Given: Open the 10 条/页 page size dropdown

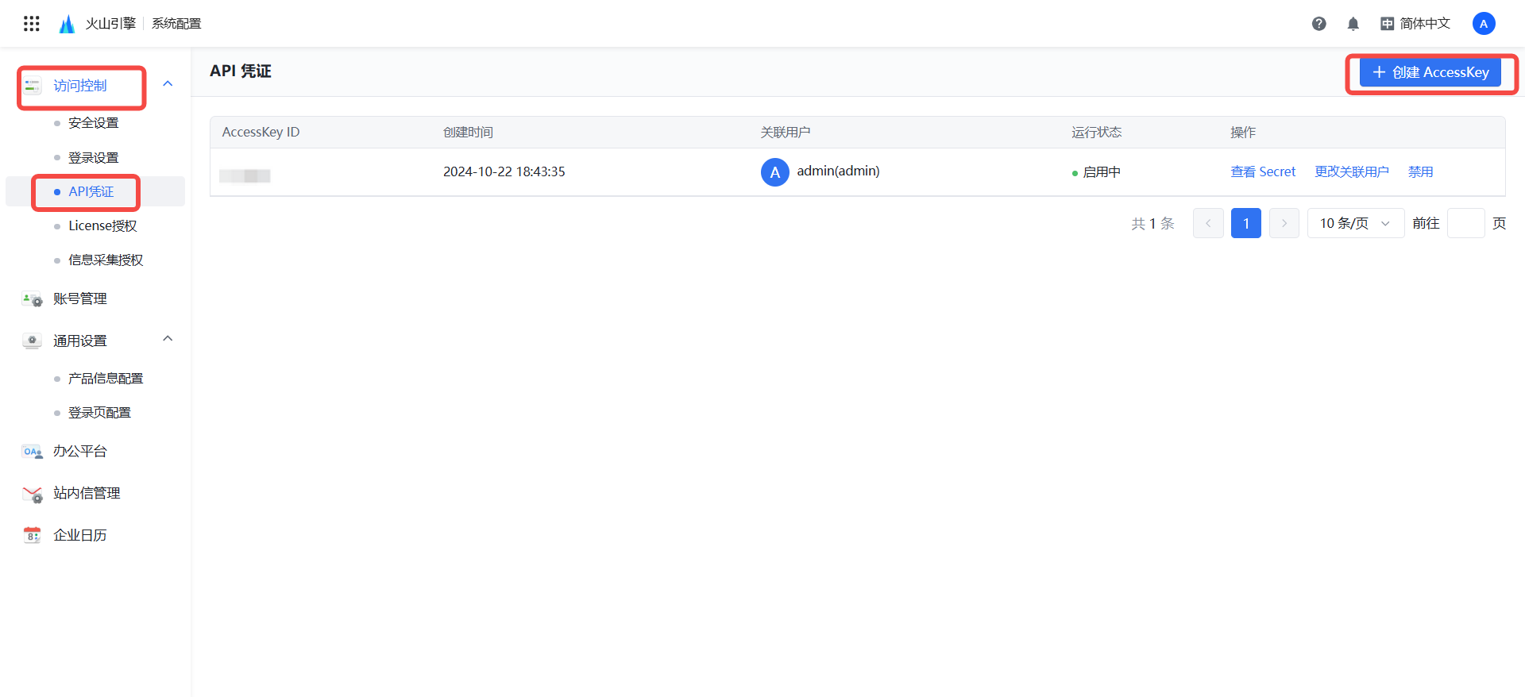Looking at the screenshot, I should click(x=1356, y=224).
